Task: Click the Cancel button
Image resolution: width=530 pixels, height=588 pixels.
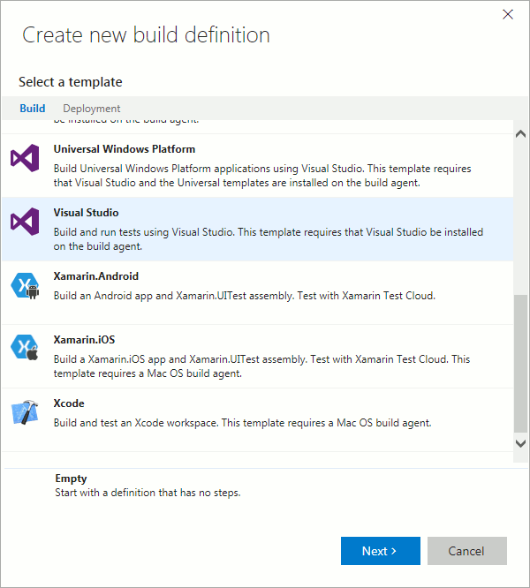Action: click(x=466, y=551)
